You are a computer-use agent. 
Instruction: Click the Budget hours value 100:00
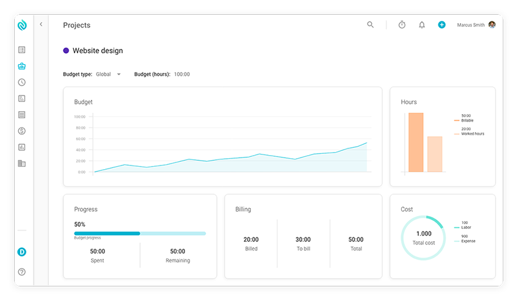182,74
